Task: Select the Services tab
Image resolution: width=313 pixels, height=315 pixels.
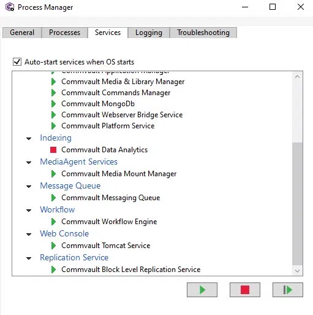Action: click(108, 33)
